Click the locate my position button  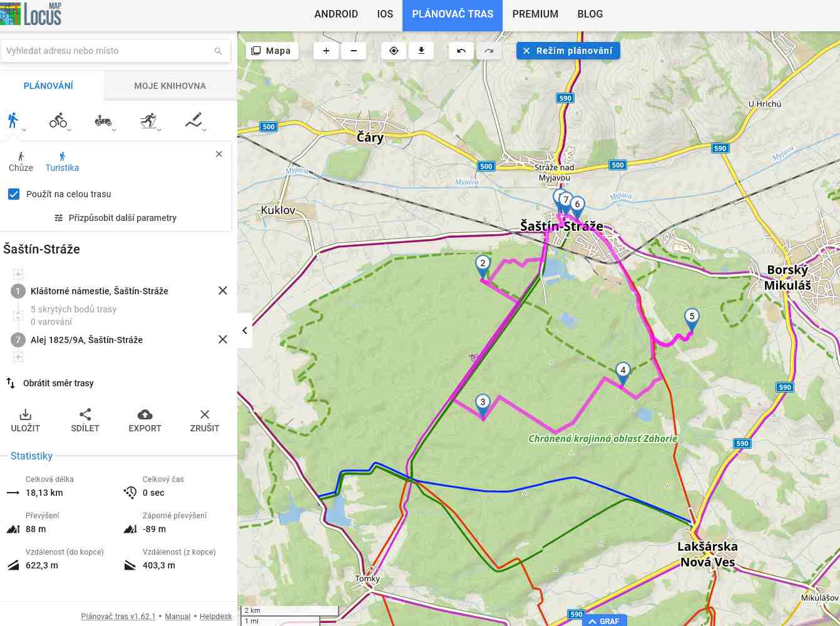394,51
